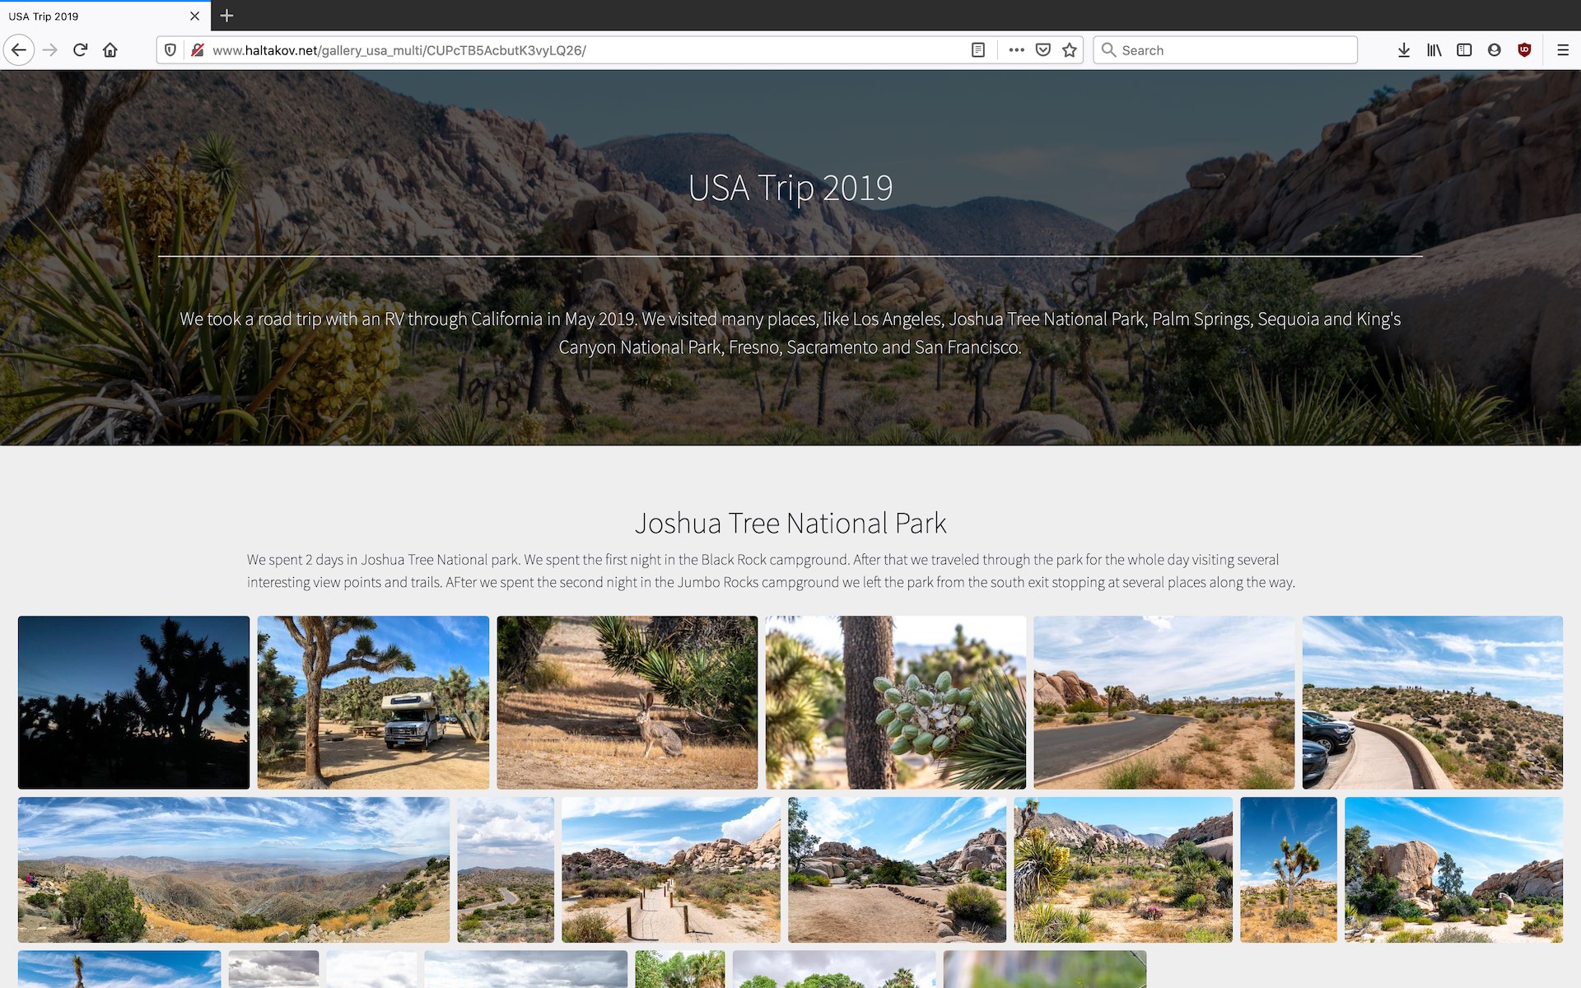This screenshot has height=988, width=1581.
Task: Toggle reader view for this page
Action: click(x=978, y=50)
